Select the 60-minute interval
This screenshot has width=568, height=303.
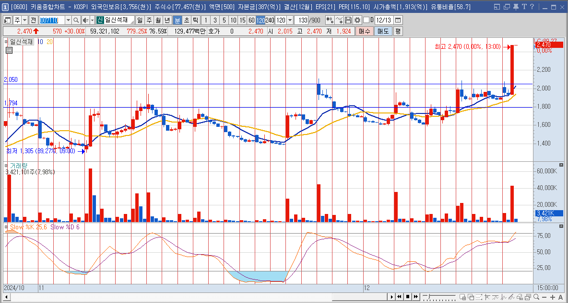coord(251,20)
